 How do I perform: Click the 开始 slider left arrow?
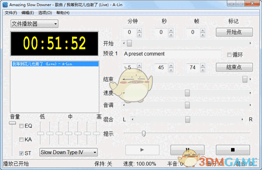124,43
